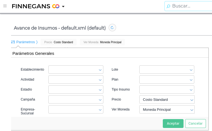This screenshot has width=212, height=131.
Task: Click the search magnifier icon
Action: pos(168,6)
